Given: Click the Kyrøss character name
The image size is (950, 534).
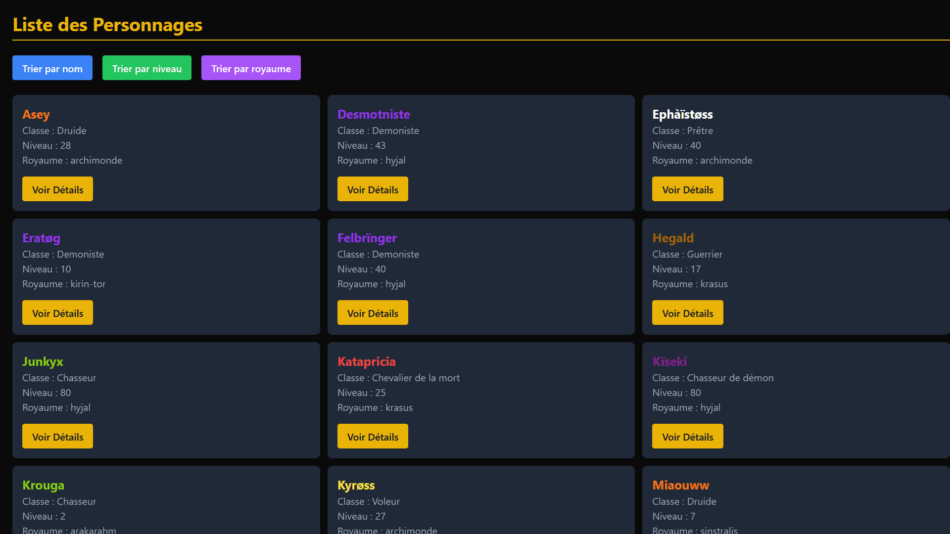Looking at the screenshot, I should [x=356, y=485].
